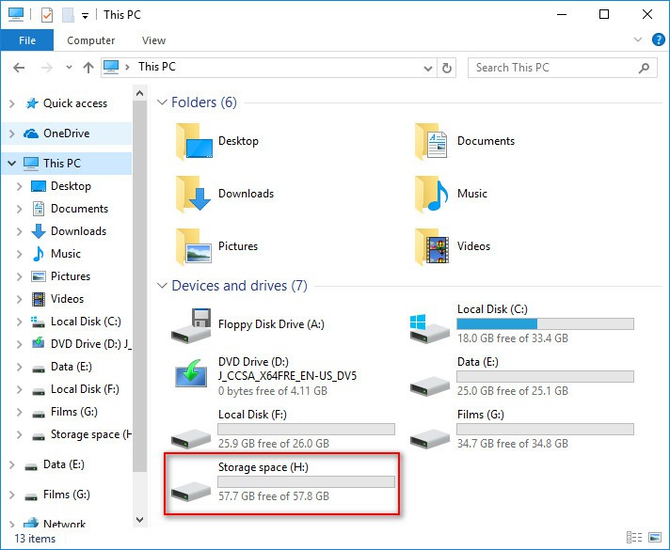Expand the bottom Films (G:) tree node

(x=12, y=495)
